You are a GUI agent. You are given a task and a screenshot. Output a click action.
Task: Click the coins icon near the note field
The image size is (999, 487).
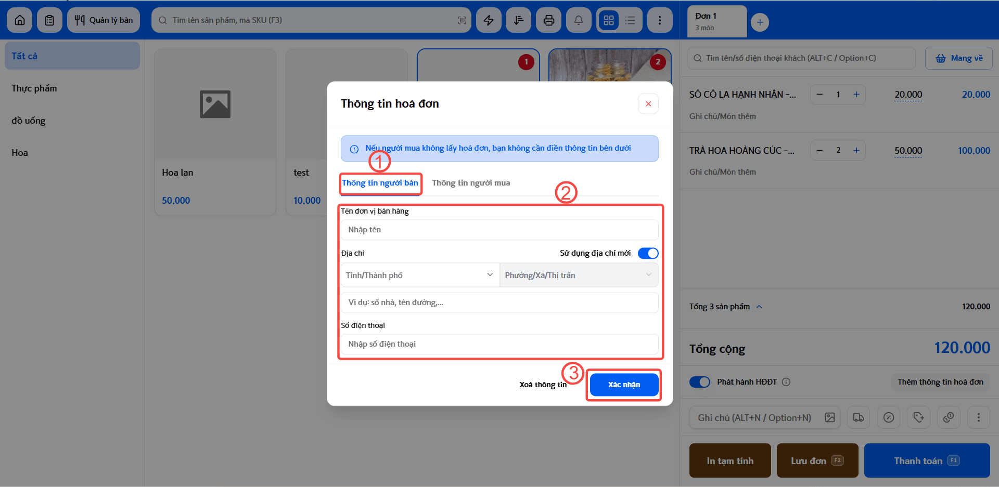click(949, 417)
